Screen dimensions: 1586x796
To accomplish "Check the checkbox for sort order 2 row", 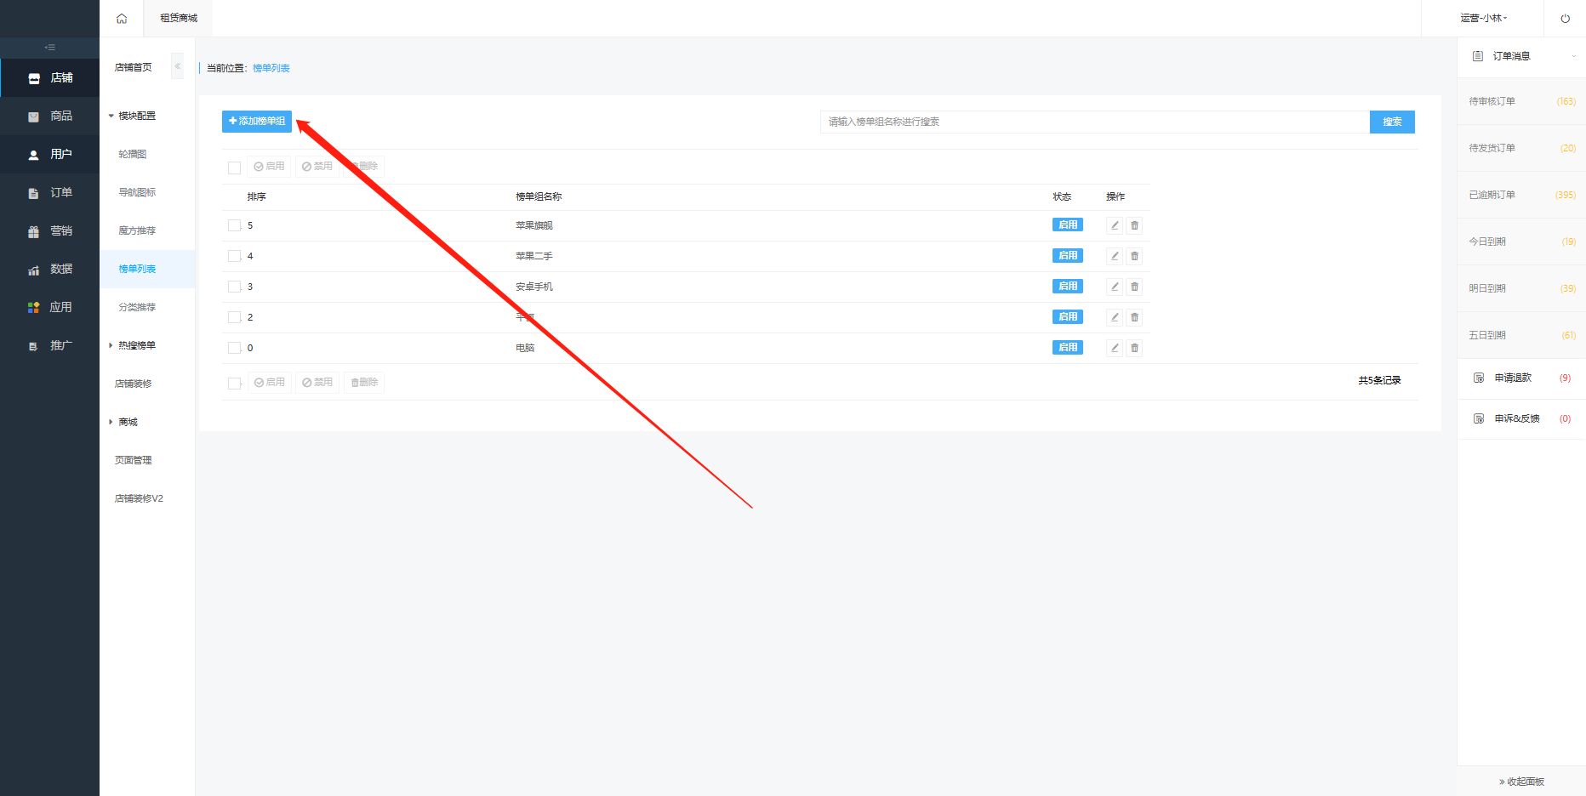I will (234, 317).
